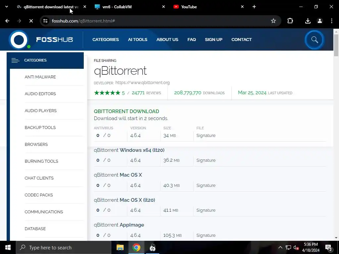Open the taskbar app next to Chrome

coord(153,247)
